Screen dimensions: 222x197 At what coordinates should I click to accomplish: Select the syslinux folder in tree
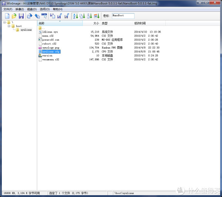tap(26, 30)
